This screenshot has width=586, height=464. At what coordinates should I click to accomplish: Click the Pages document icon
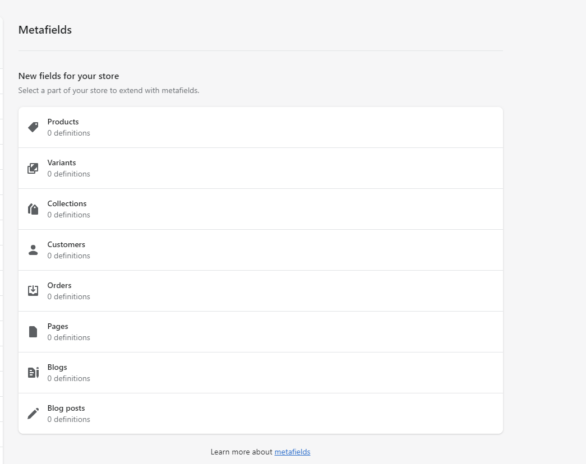tap(33, 332)
